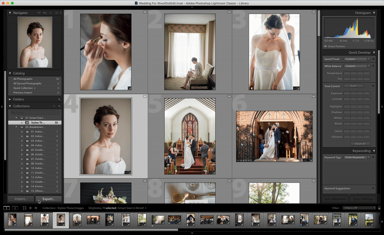Collapse the Quick Develop panel
The image size is (384, 235).
374,52
